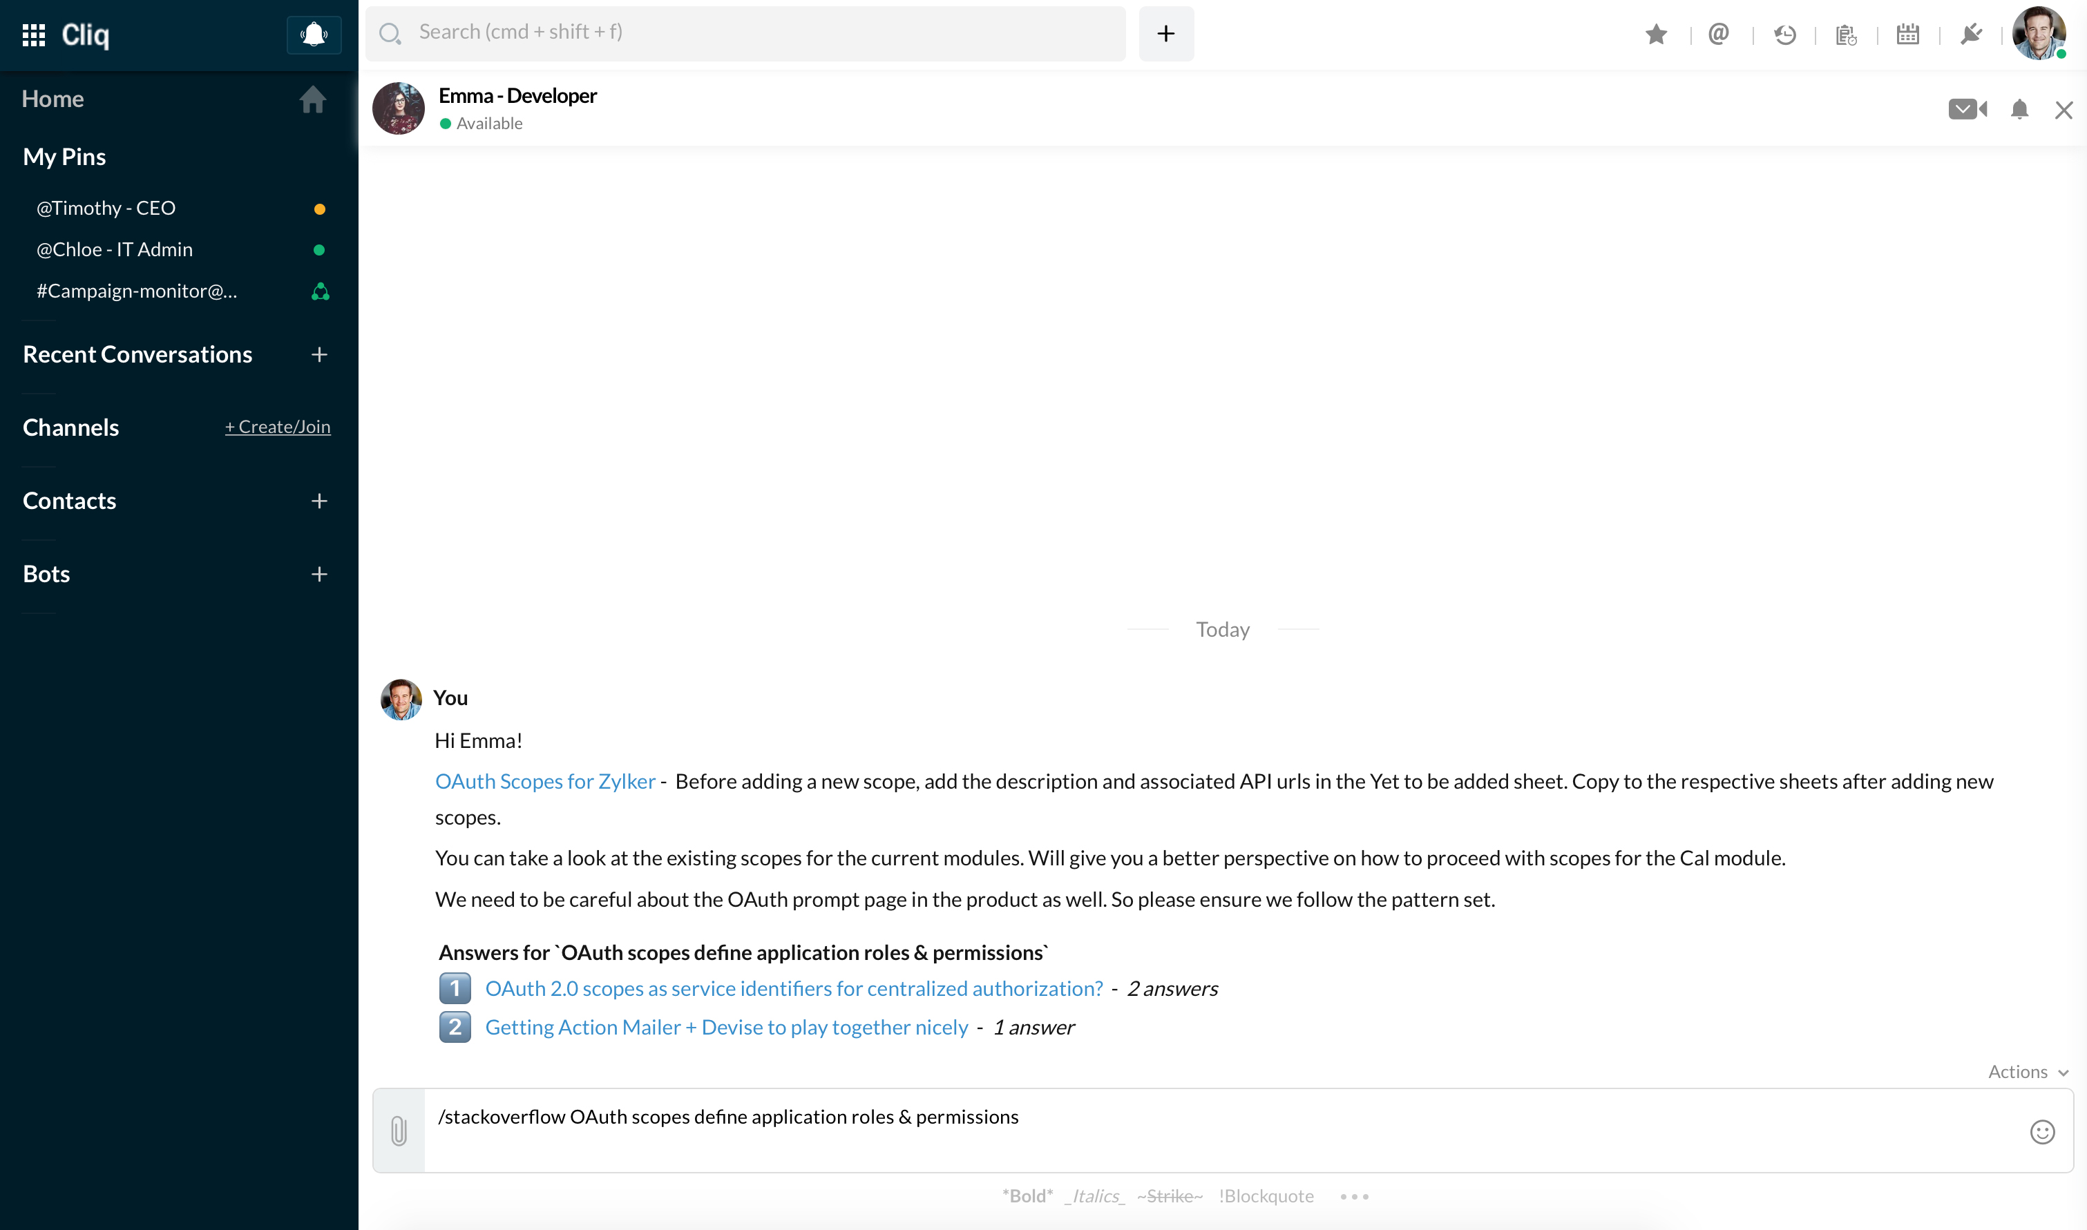Viewport: 2087px width, 1230px height.
Task: Click the ~Strike~ formatting hint
Action: (1170, 1196)
